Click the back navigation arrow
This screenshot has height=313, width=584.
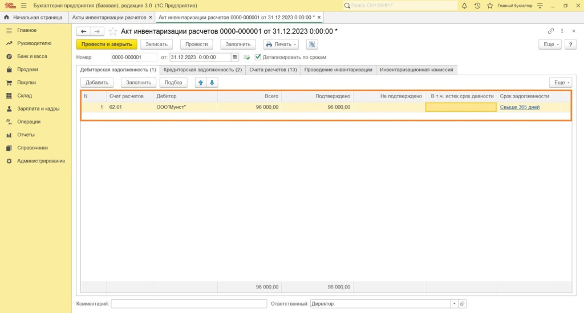coord(84,31)
